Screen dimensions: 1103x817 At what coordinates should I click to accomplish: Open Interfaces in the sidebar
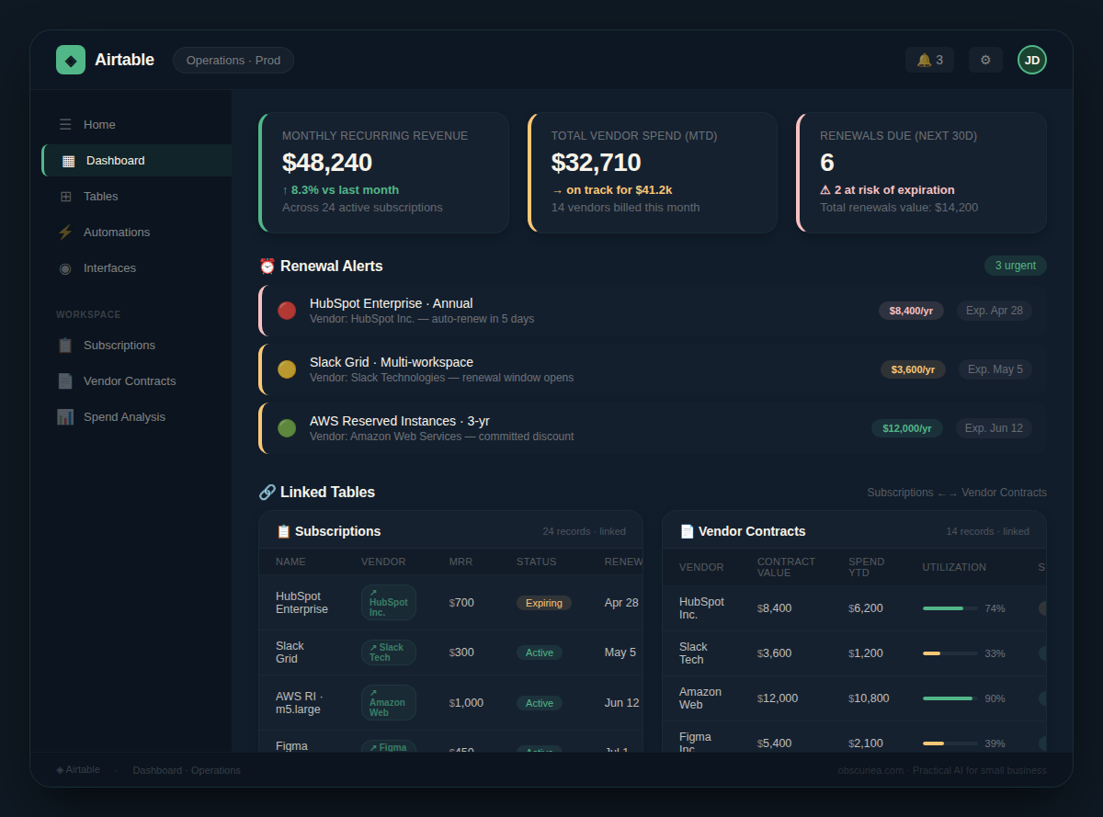tap(136, 267)
